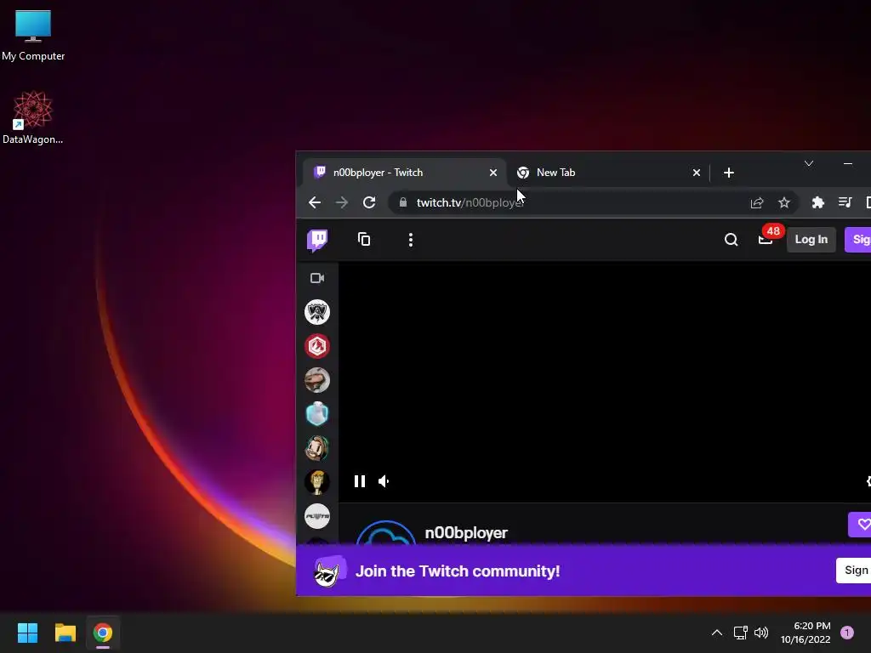This screenshot has height=653, width=871.
Task: Click the Twitch Browse copy-squares icon
Action: point(364,239)
